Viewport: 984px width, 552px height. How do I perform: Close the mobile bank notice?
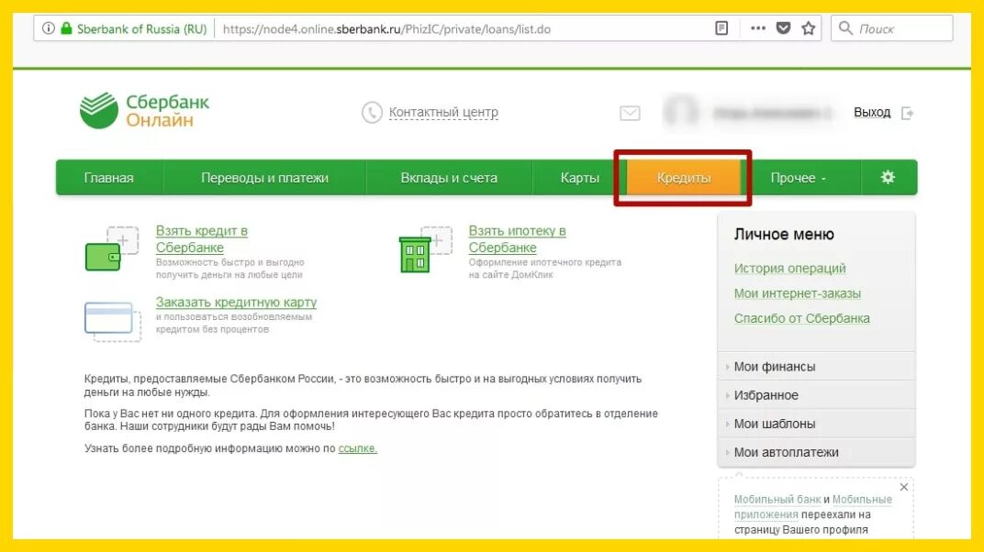(903, 487)
